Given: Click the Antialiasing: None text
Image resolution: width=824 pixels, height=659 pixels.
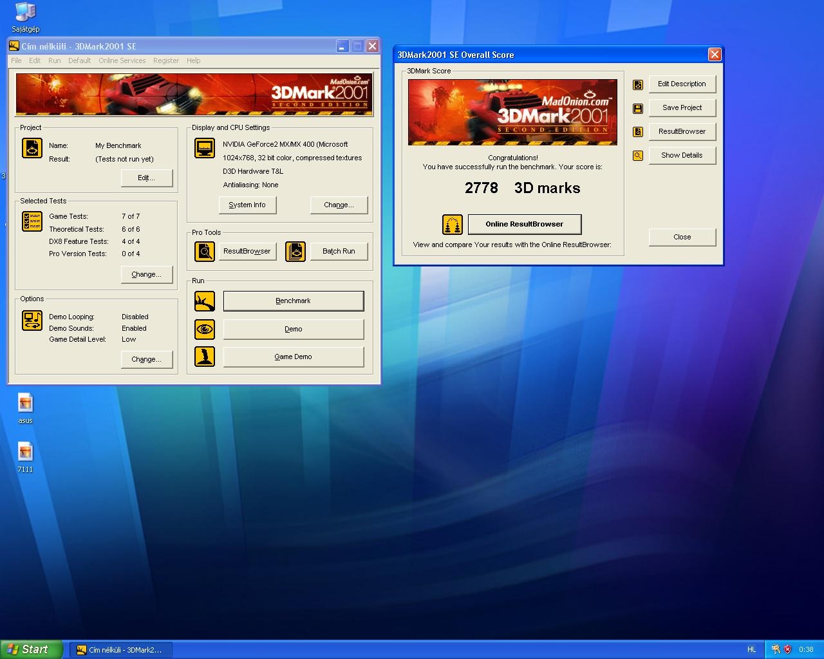Looking at the screenshot, I should click(x=251, y=185).
